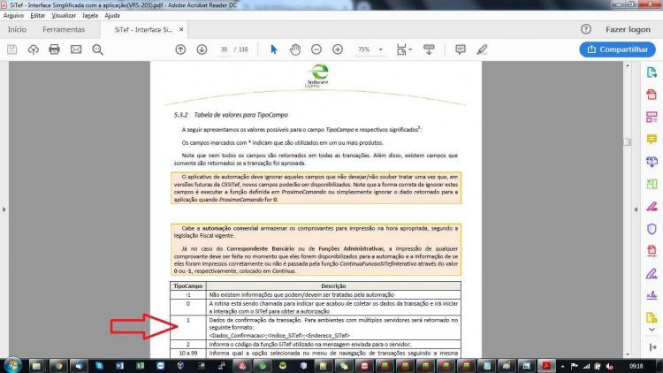This screenshot has height=373, width=663.
Task: Expand the left navigation pane arrow
Action: pos(4,209)
